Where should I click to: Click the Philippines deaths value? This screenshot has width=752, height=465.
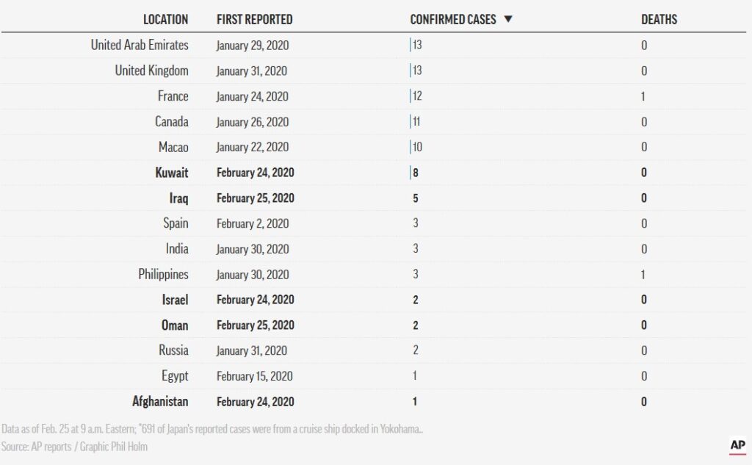(643, 275)
